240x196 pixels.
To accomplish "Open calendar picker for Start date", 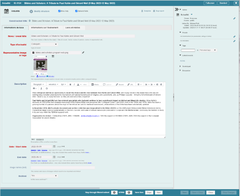I will point(54,146).
